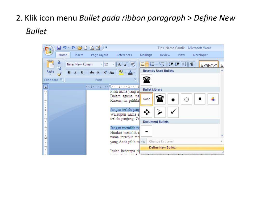Click the Copy icon
Screen dimensions: 266x199
pos(59,68)
